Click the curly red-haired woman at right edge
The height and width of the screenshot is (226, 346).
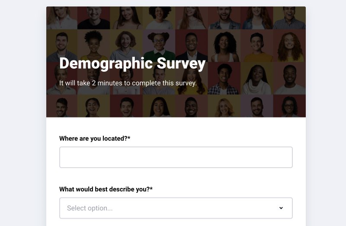[x=290, y=45]
